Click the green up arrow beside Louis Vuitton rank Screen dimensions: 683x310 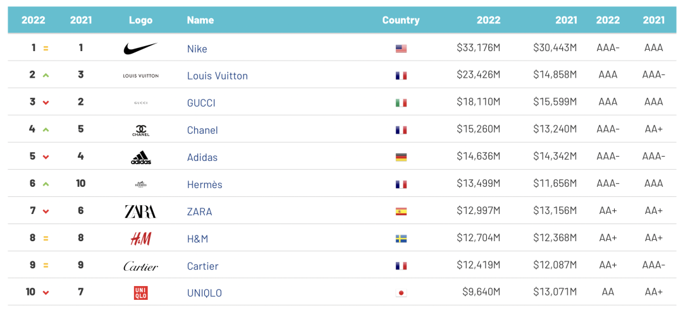pyautogui.click(x=46, y=75)
